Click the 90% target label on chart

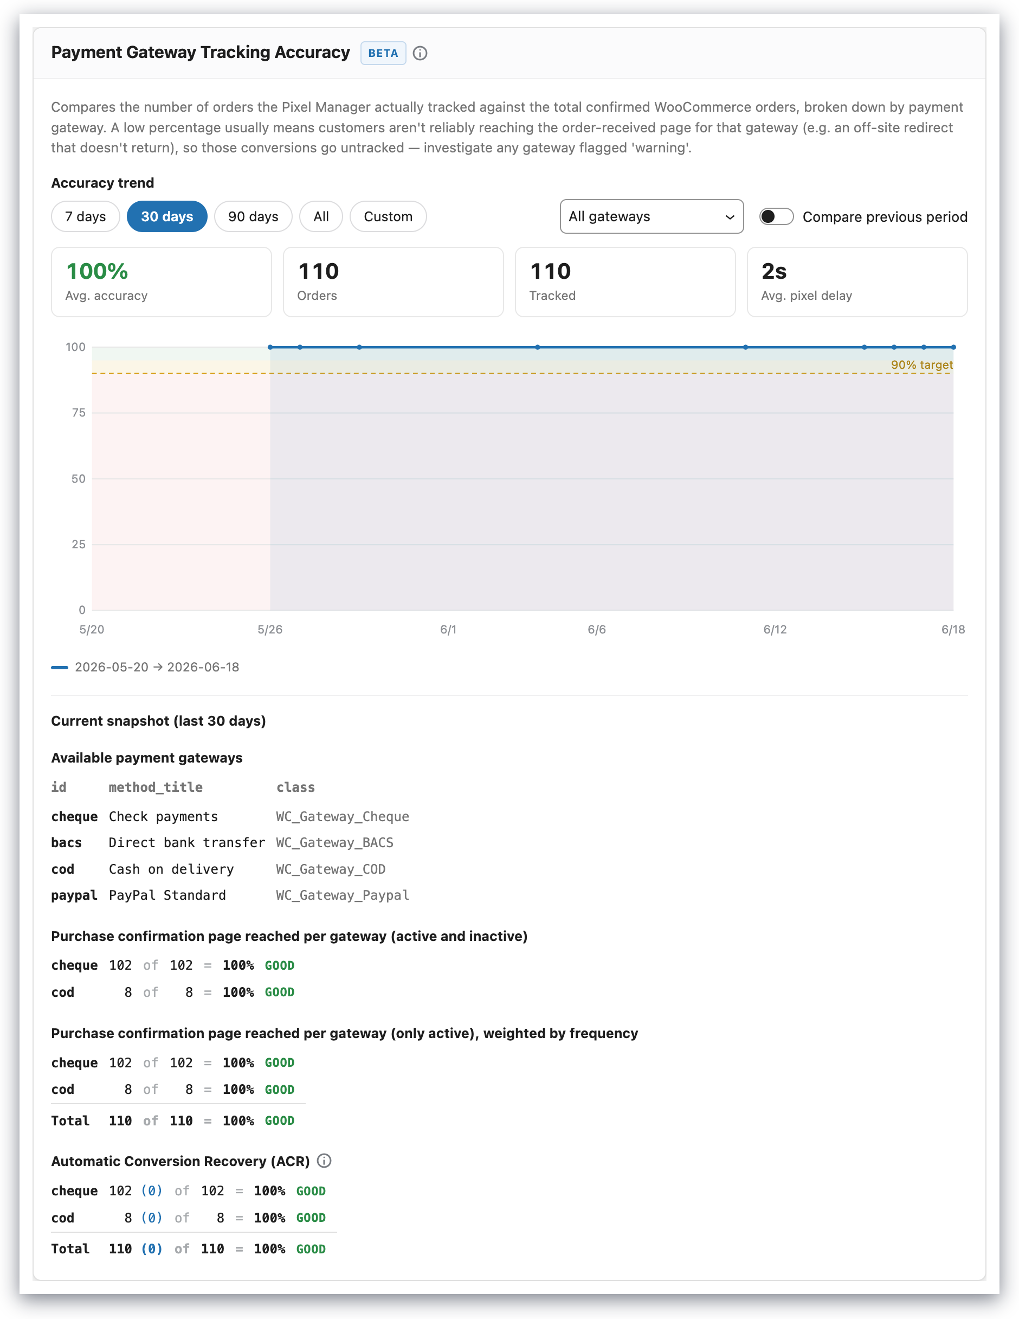(922, 365)
